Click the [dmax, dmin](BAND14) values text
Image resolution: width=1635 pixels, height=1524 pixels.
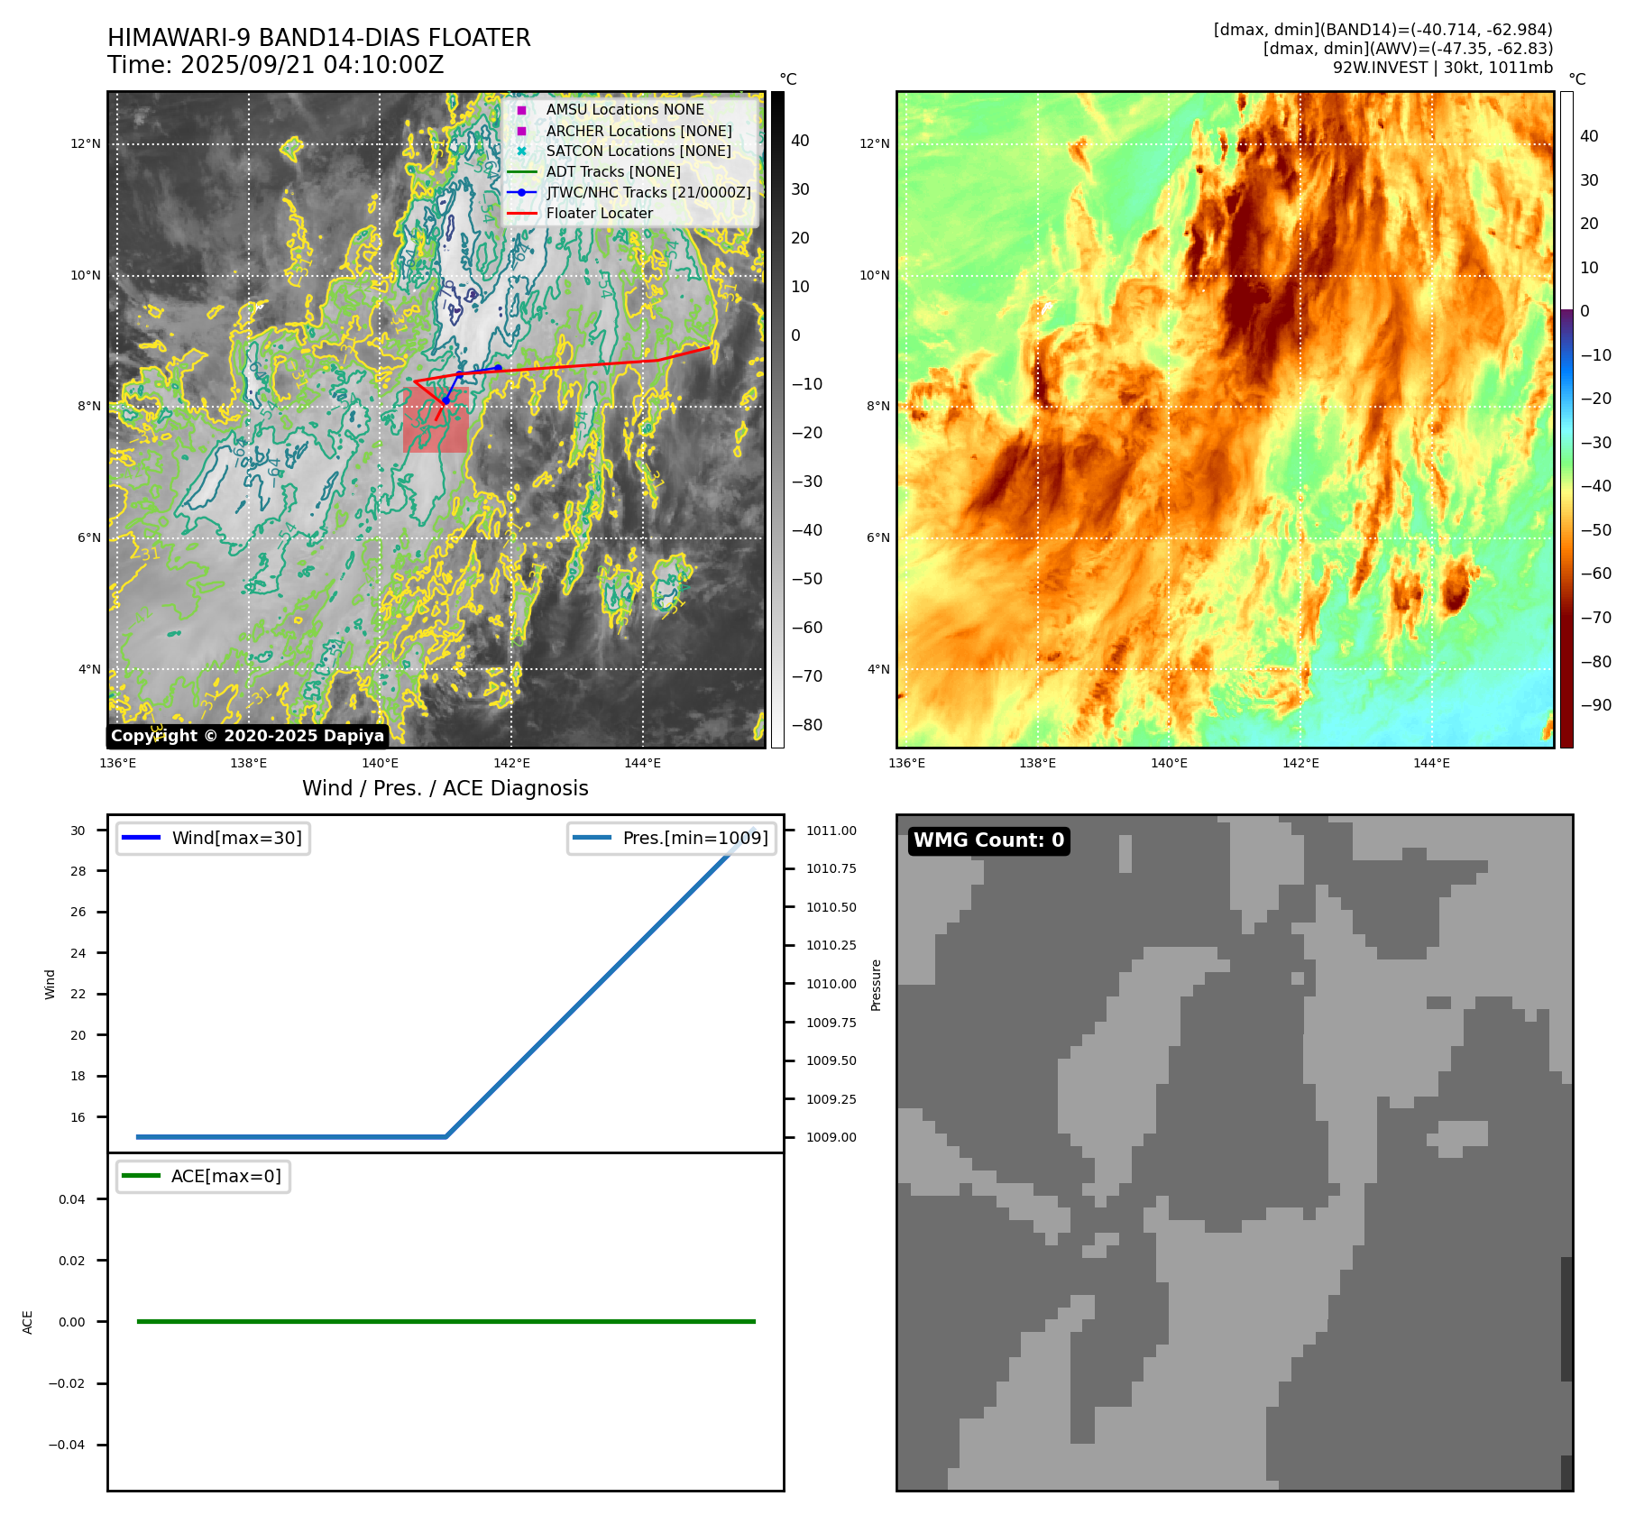pyautogui.click(x=1383, y=30)
